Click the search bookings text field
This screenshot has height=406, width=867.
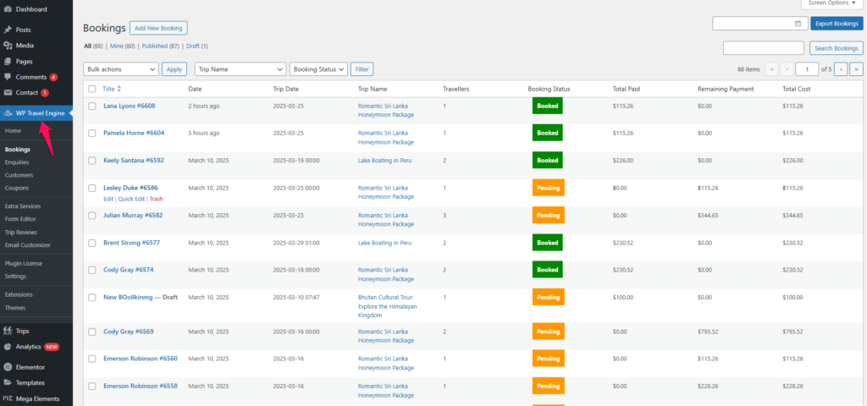[764, 48]
